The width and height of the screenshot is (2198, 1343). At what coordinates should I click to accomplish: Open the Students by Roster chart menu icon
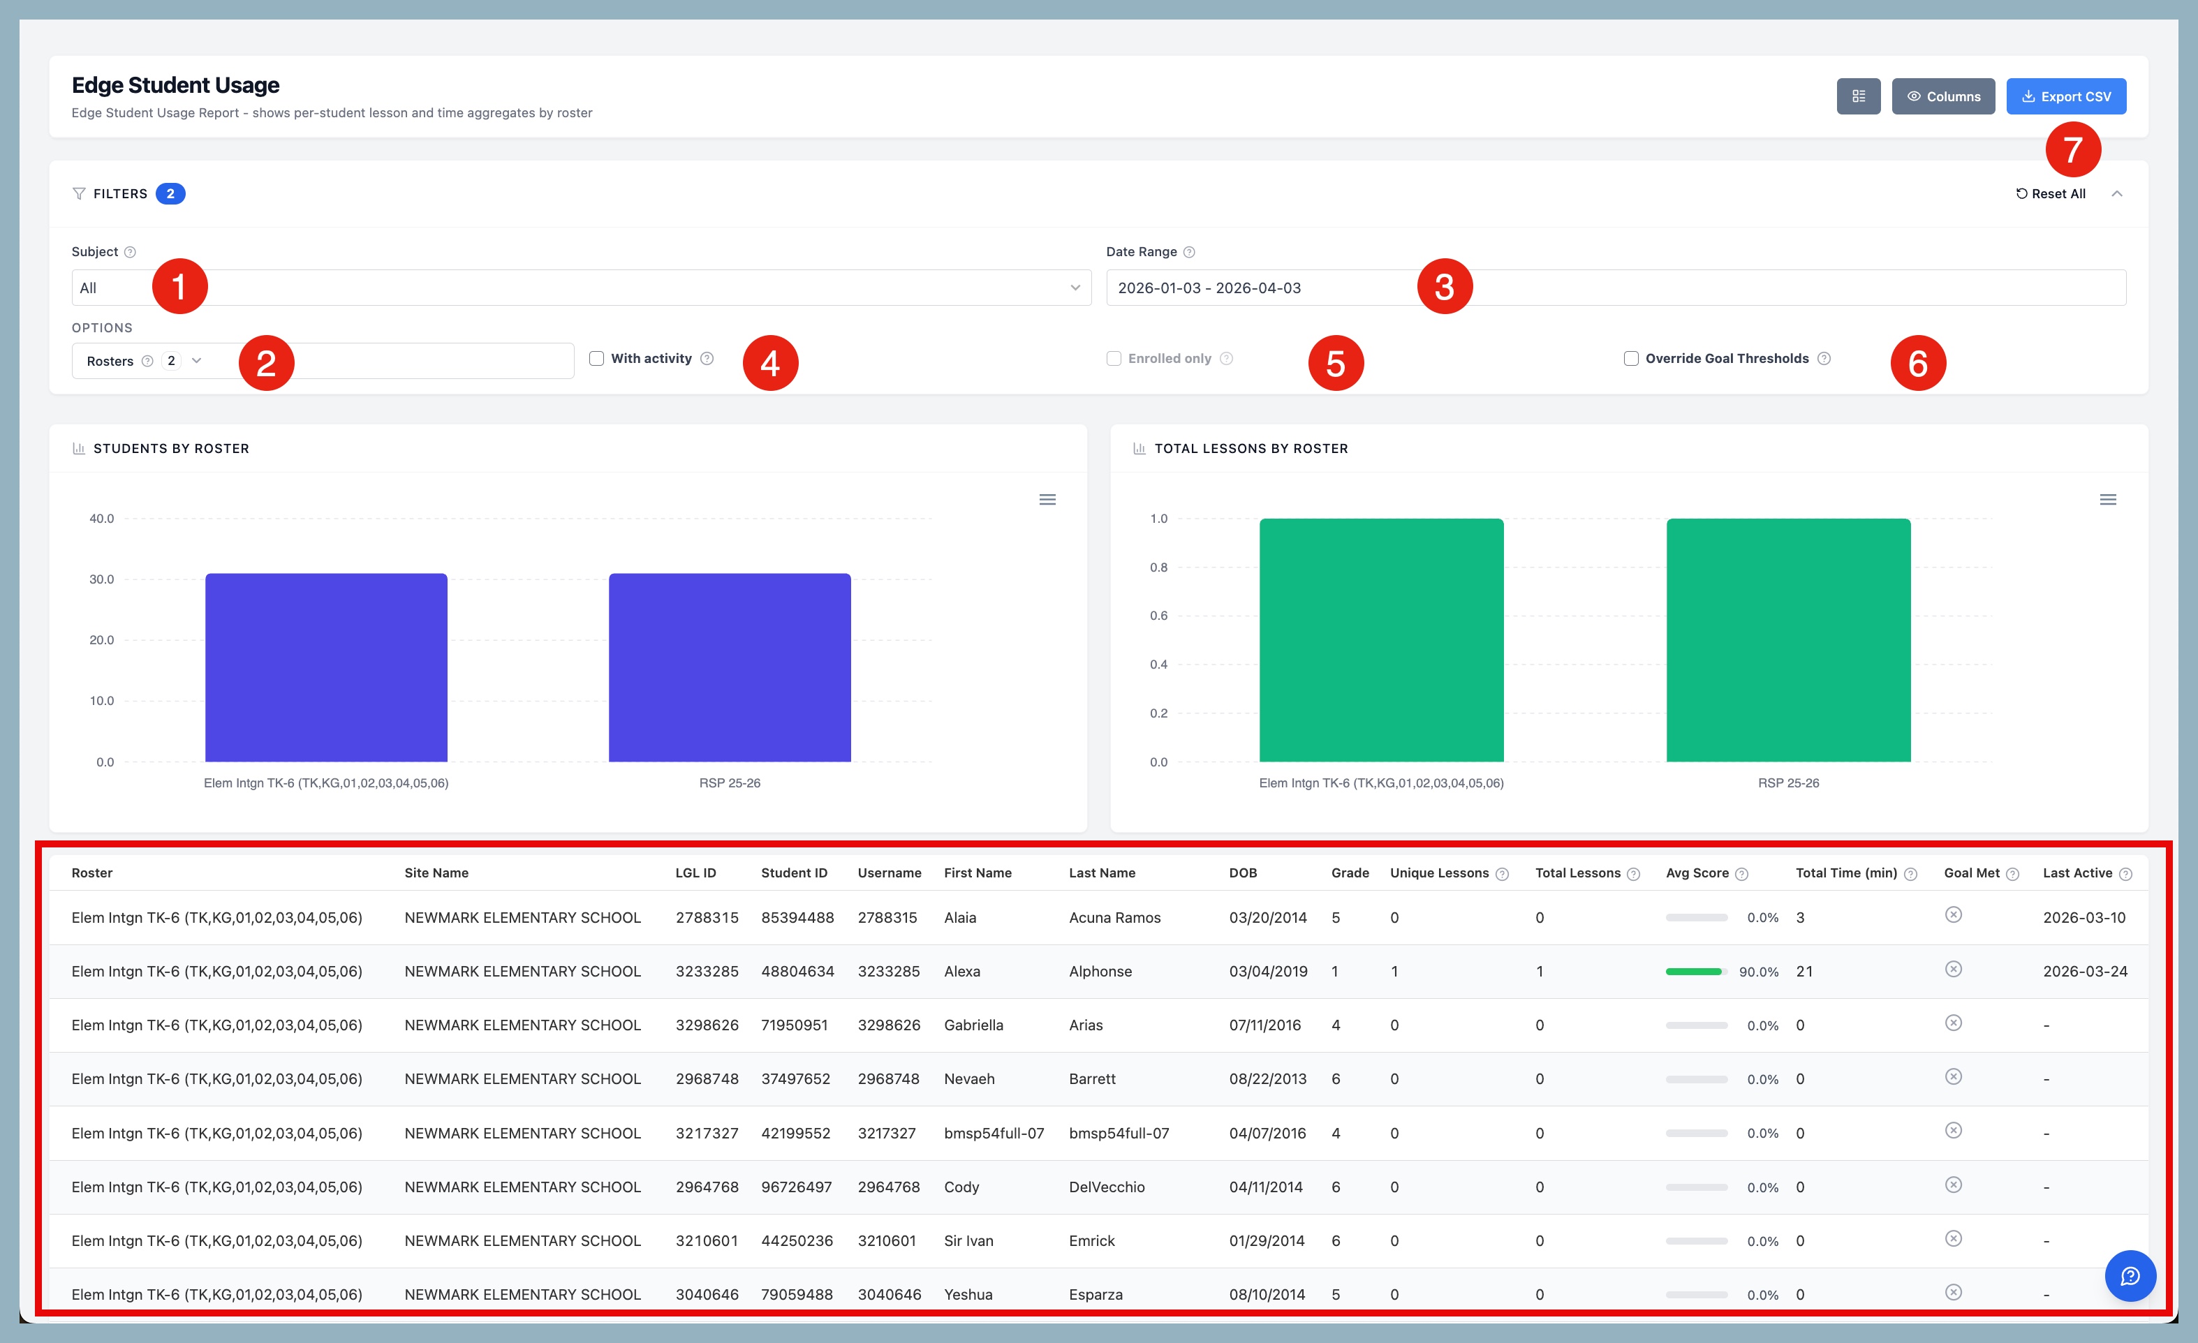click(1047, 499)
